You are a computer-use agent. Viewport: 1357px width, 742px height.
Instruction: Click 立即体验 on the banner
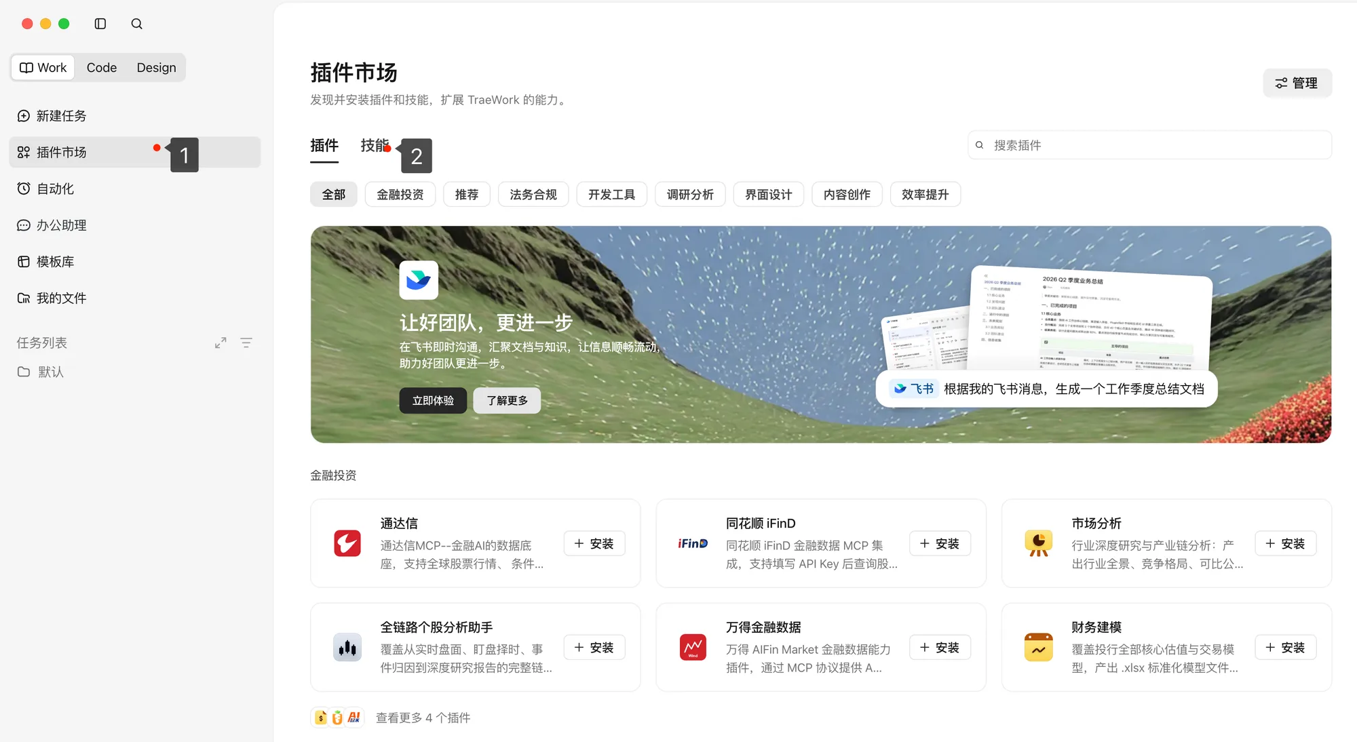433,401
